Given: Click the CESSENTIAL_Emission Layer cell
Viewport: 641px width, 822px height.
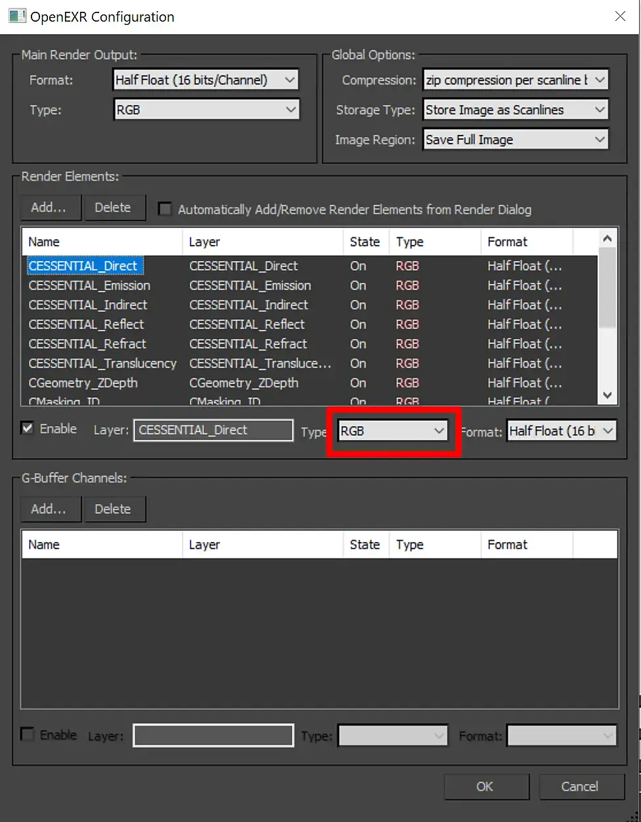Looking at the screenshot, I should (250, 285).
